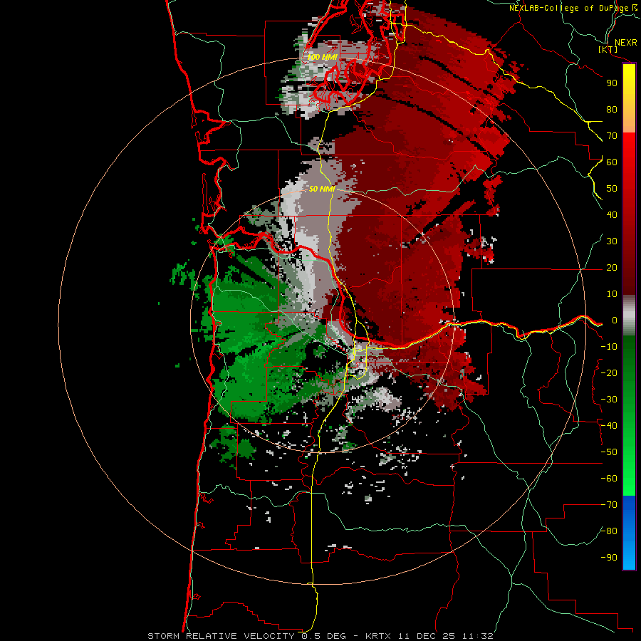Click the 10 value on velocity scale
The width and height of the screenshot is (641, 641).
point(612,294)
